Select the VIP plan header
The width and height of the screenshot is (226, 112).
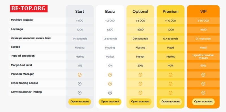click(203, 12)
